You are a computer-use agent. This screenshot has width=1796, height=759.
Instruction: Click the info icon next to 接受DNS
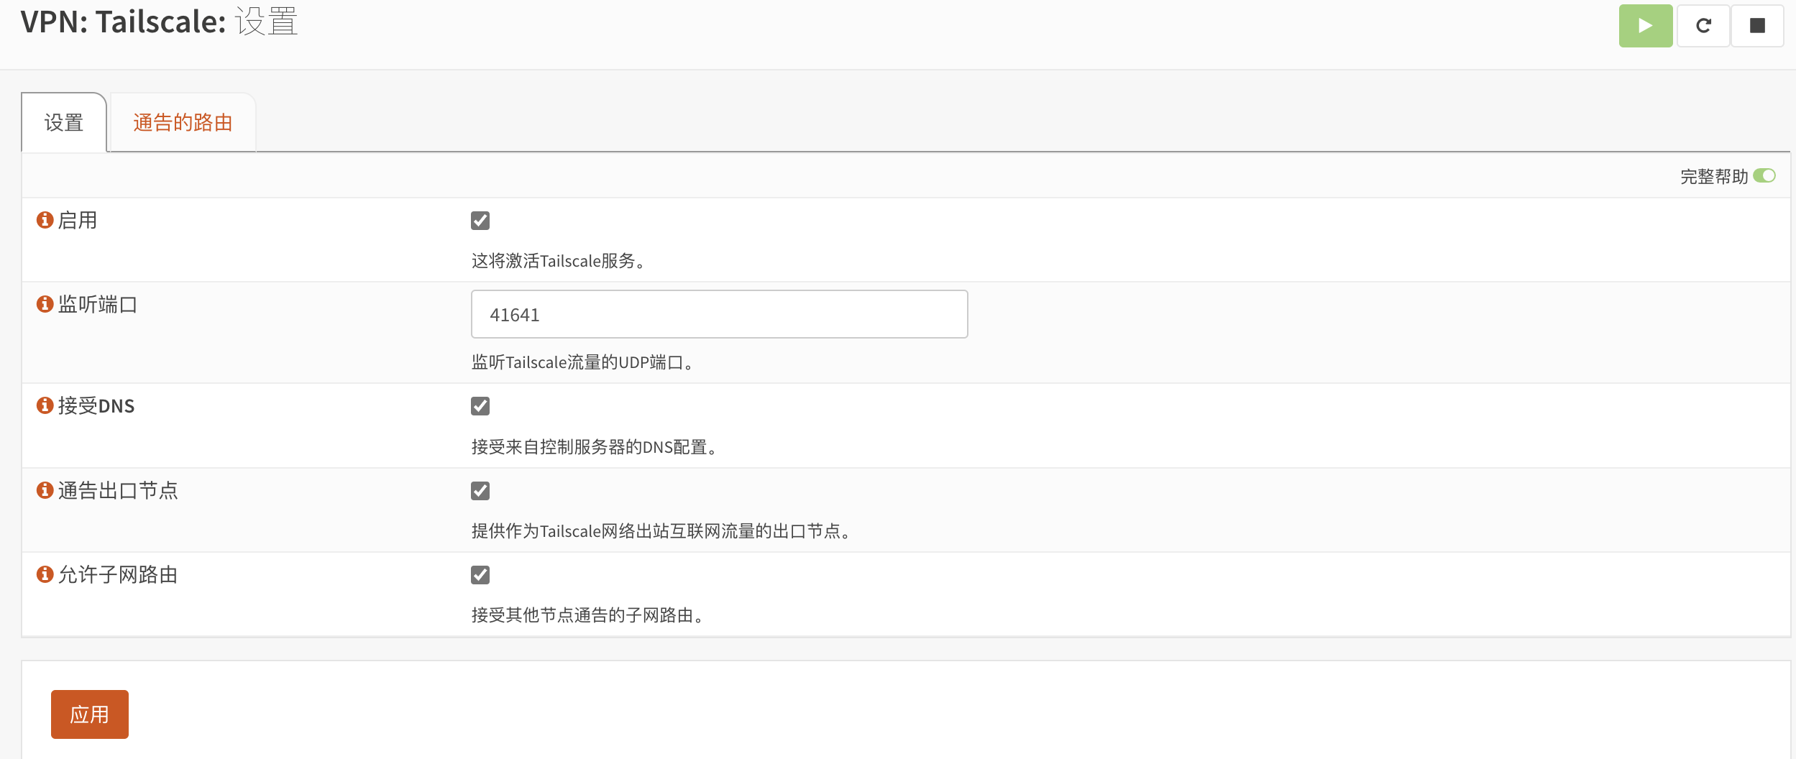coord(45,405)
